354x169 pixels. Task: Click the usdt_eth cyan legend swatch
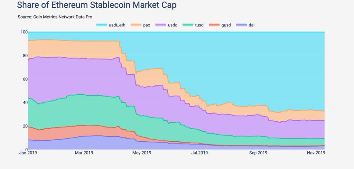(102, 25)
